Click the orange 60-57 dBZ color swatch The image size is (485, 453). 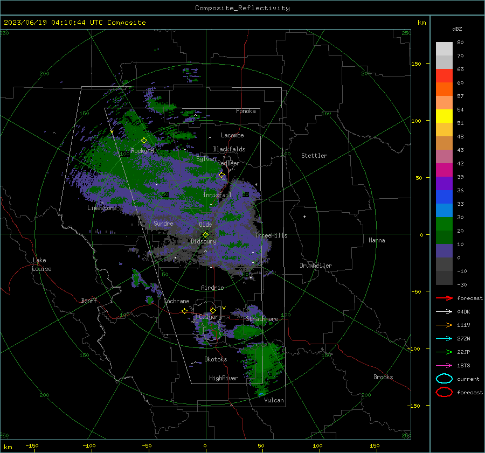pyautogui.click(x=444, y=89)
